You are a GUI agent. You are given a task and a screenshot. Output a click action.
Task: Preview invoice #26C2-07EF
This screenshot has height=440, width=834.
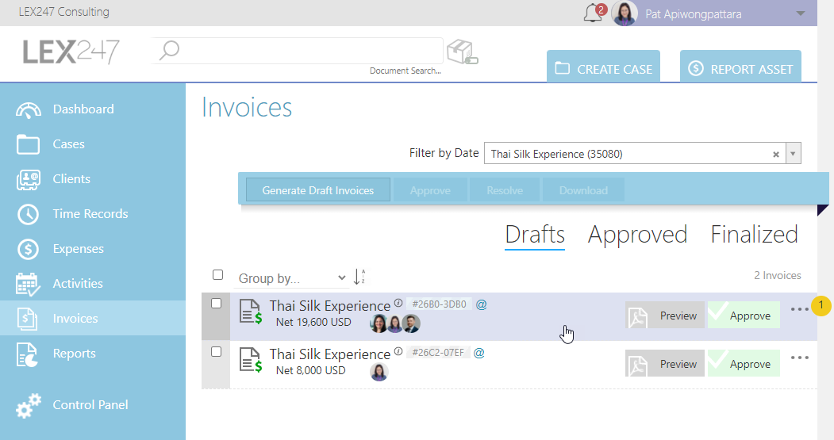point(665,363)
